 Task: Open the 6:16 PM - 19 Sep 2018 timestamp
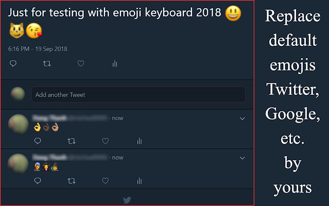click(38, 49)
